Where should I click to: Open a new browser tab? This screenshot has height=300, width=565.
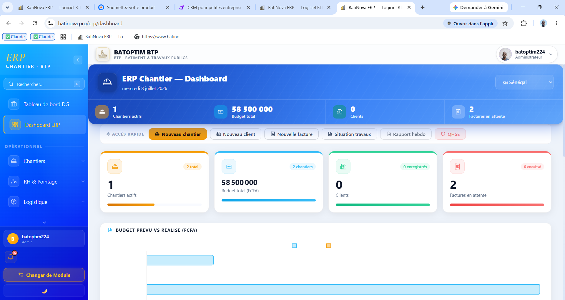[423, 8]
